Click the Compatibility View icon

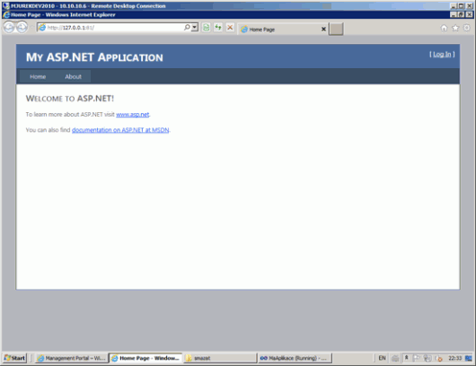point(207,28)
